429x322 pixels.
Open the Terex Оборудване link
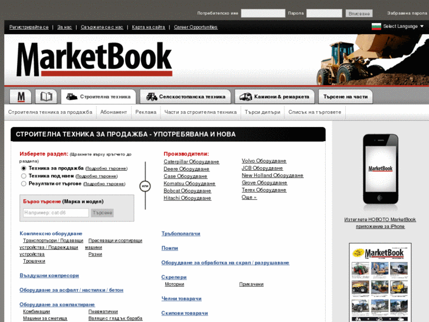tap(264, 190)
